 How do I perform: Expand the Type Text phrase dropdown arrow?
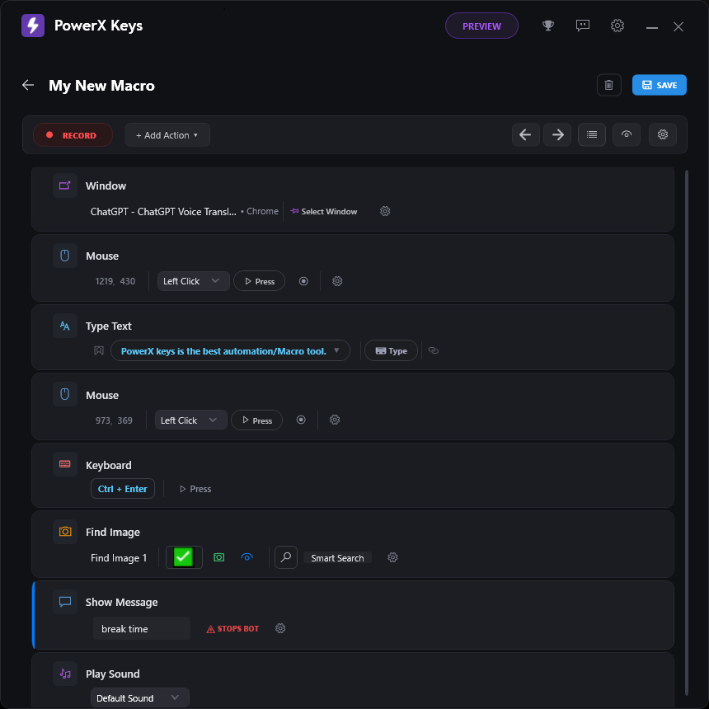click(336, 350)
